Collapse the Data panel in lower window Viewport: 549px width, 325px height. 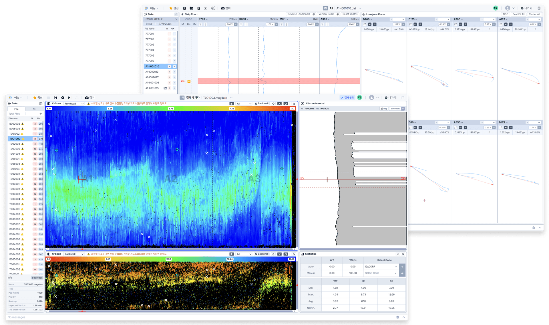pos(41,103)
